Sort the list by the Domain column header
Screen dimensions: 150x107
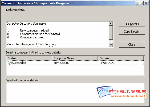pos(121,58)
